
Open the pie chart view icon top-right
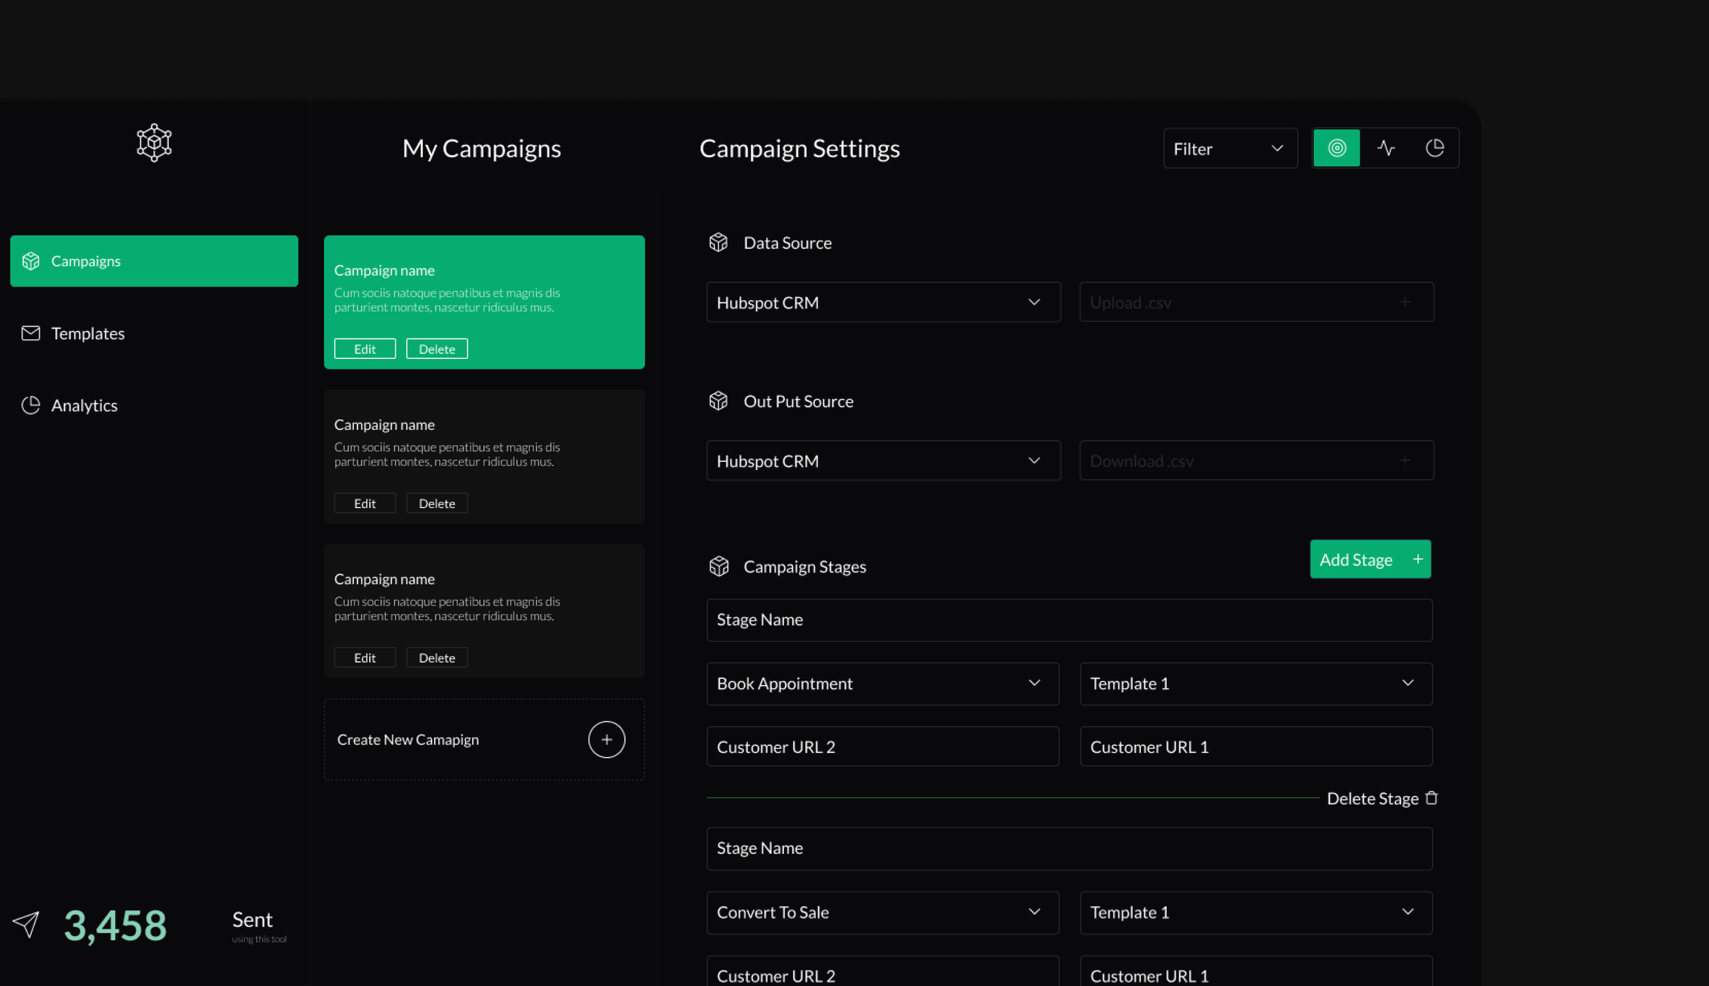1436,148
